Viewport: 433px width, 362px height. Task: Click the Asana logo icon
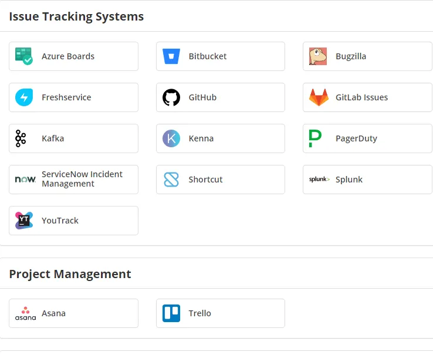click(25, 313)
